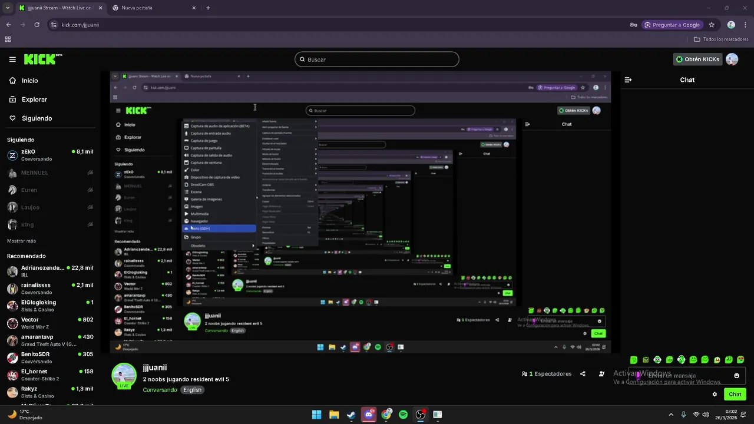Show hidden system tray icons

point(671,415)
